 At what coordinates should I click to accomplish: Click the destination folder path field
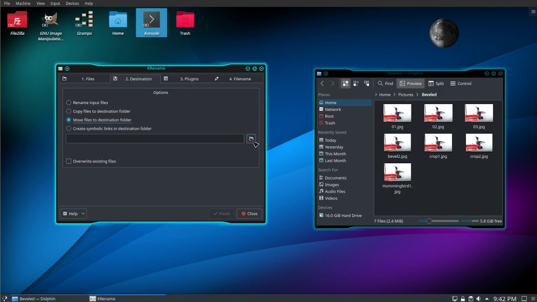(x=155, y=139)
